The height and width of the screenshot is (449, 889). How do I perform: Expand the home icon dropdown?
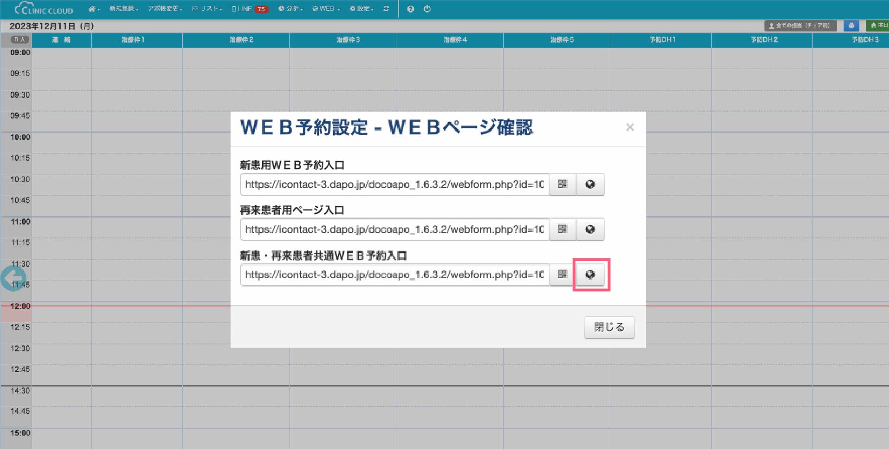[94, 9]
